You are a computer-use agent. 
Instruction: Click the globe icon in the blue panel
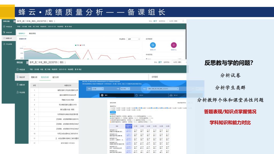click(x=101, y=95)
